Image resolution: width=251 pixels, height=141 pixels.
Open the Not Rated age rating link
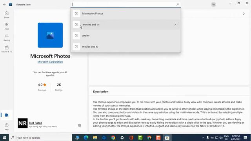tap(36, 123)
